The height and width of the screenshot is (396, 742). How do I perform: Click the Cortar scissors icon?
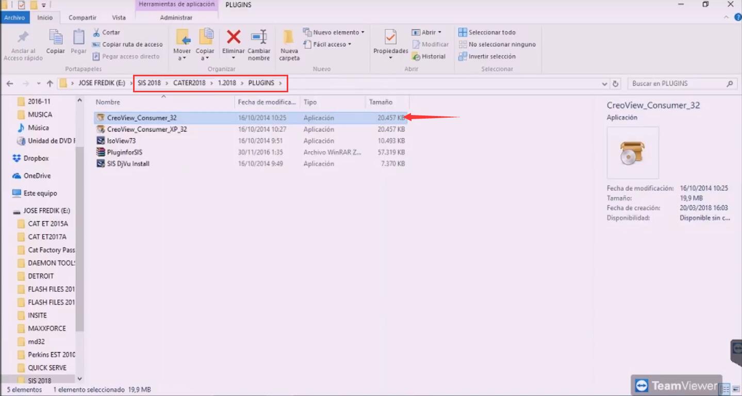[96, 32]
